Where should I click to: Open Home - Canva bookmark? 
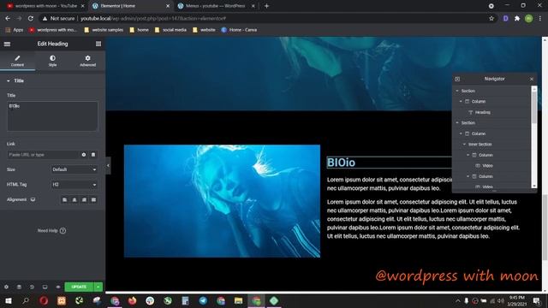(x=239, y=30)
